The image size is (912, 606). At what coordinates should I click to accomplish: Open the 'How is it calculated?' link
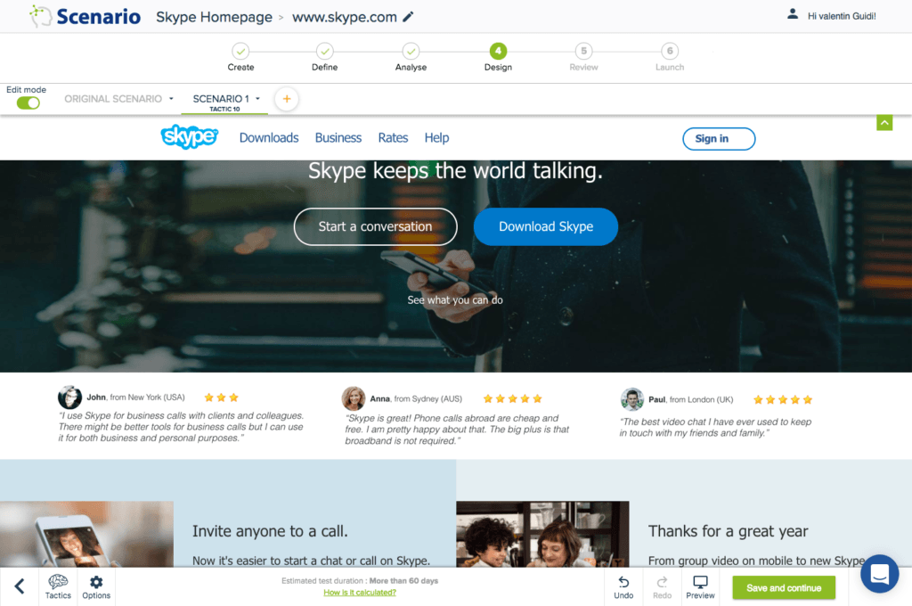(x=360, y=593)
